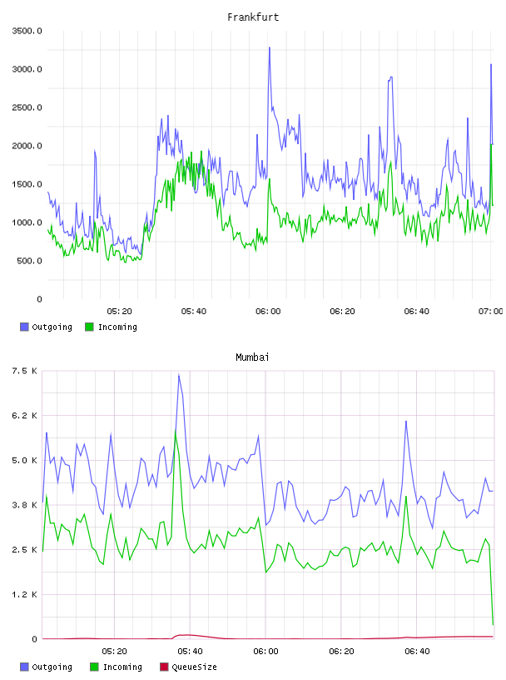This screenshot has height=680, width=506.
Task: Click the 6.2 K y-axis label in Mumbai chart
Action: [x=25, y=416]
